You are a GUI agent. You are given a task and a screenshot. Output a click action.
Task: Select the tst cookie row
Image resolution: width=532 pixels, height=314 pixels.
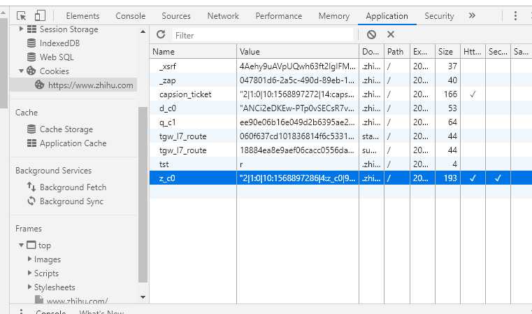[x=340, y=164]
